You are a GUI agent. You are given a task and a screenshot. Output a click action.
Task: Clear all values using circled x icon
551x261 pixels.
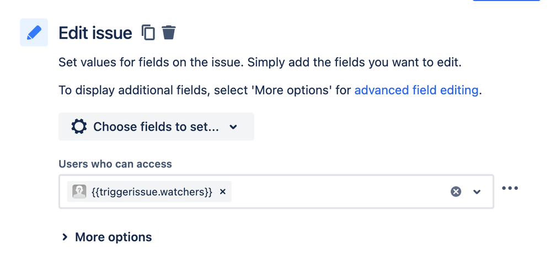(x=456, y=191)
